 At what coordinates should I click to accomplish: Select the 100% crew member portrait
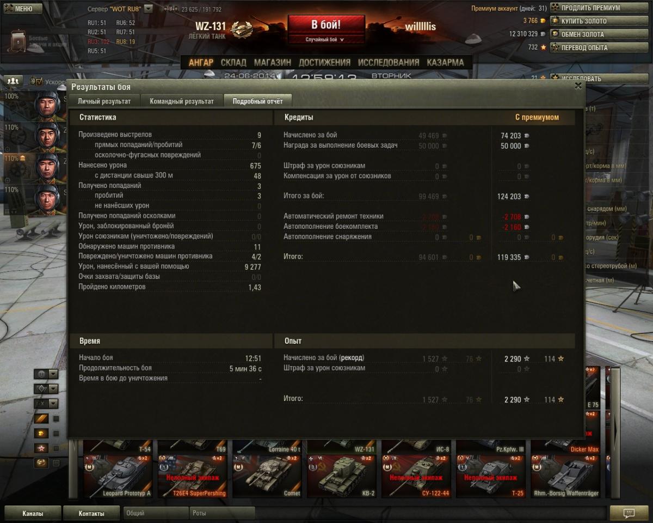pos(47,106)
